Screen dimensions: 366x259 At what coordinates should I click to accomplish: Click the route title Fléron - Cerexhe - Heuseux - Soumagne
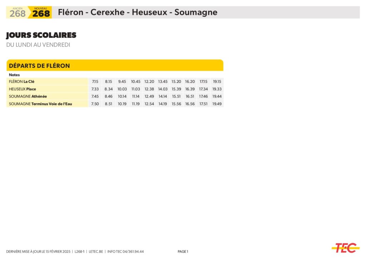coord(138,13)
